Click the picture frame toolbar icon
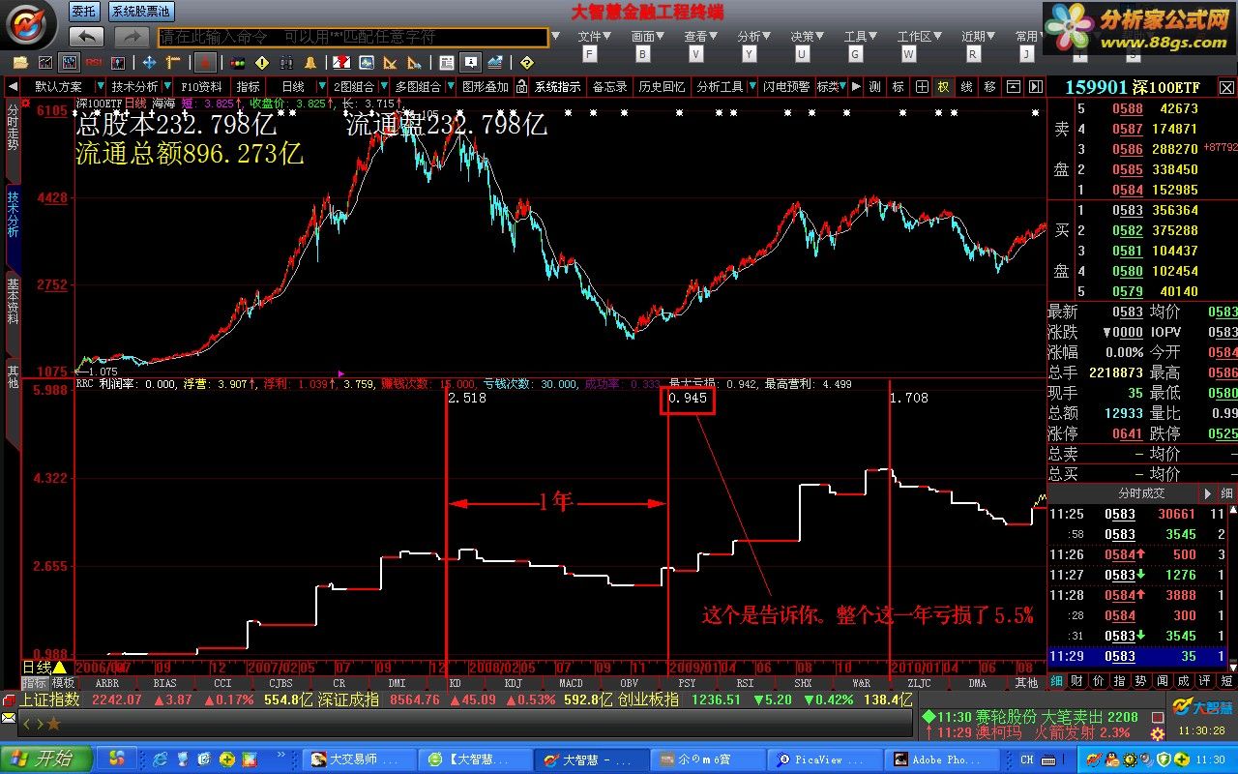The width and height of the screenshot is (1238, 774). tap(367, 63)
